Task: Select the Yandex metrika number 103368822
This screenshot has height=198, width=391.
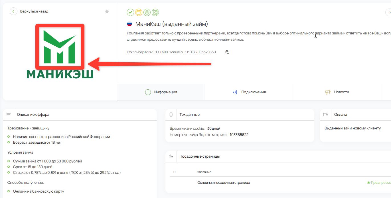Action: [239, 135]
